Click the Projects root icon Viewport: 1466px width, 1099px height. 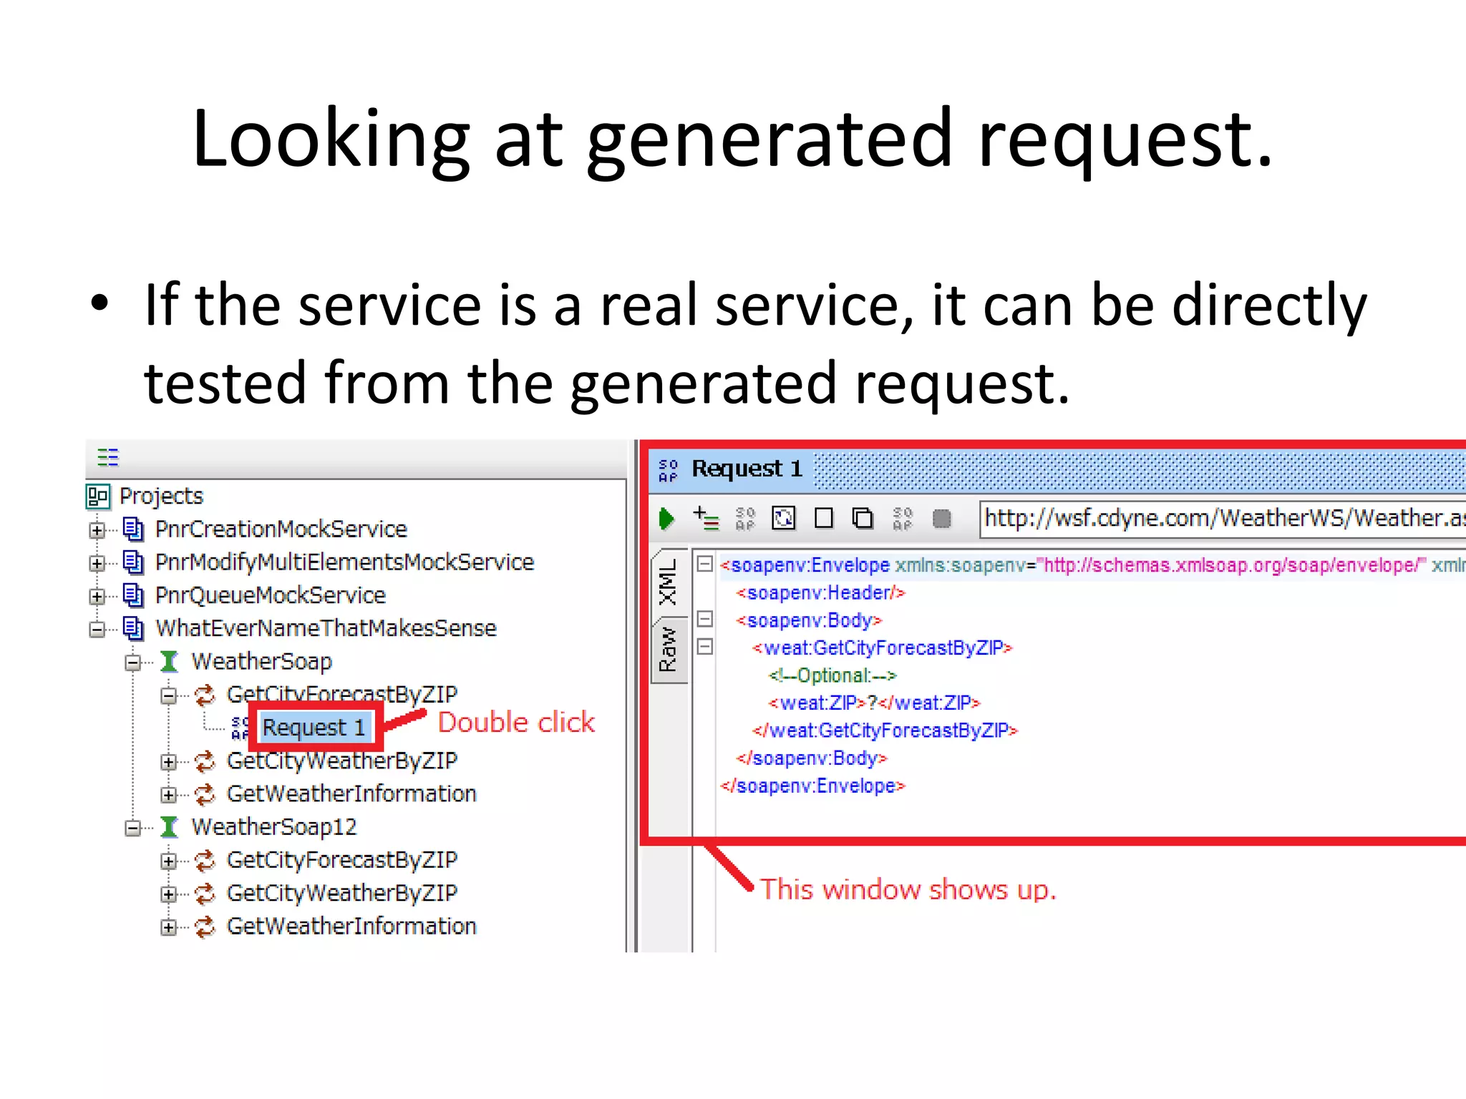(x=97, y=496)
